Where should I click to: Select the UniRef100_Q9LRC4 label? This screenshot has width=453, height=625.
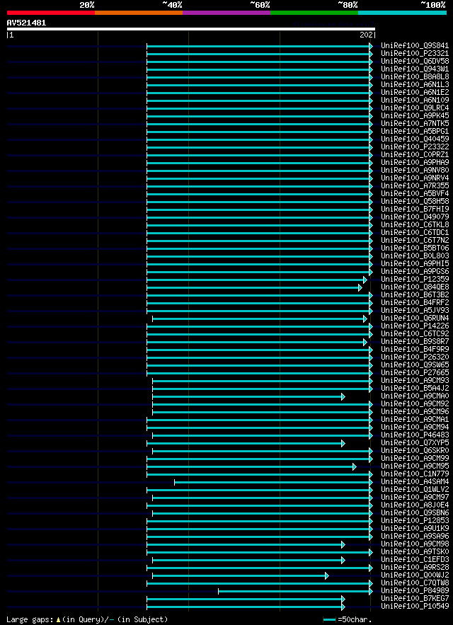tap(415, 108)
